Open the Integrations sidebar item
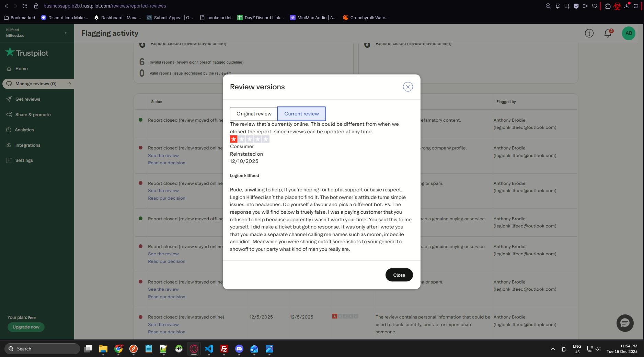The height and width of the screenshot is (357, 644). (28, 145)
